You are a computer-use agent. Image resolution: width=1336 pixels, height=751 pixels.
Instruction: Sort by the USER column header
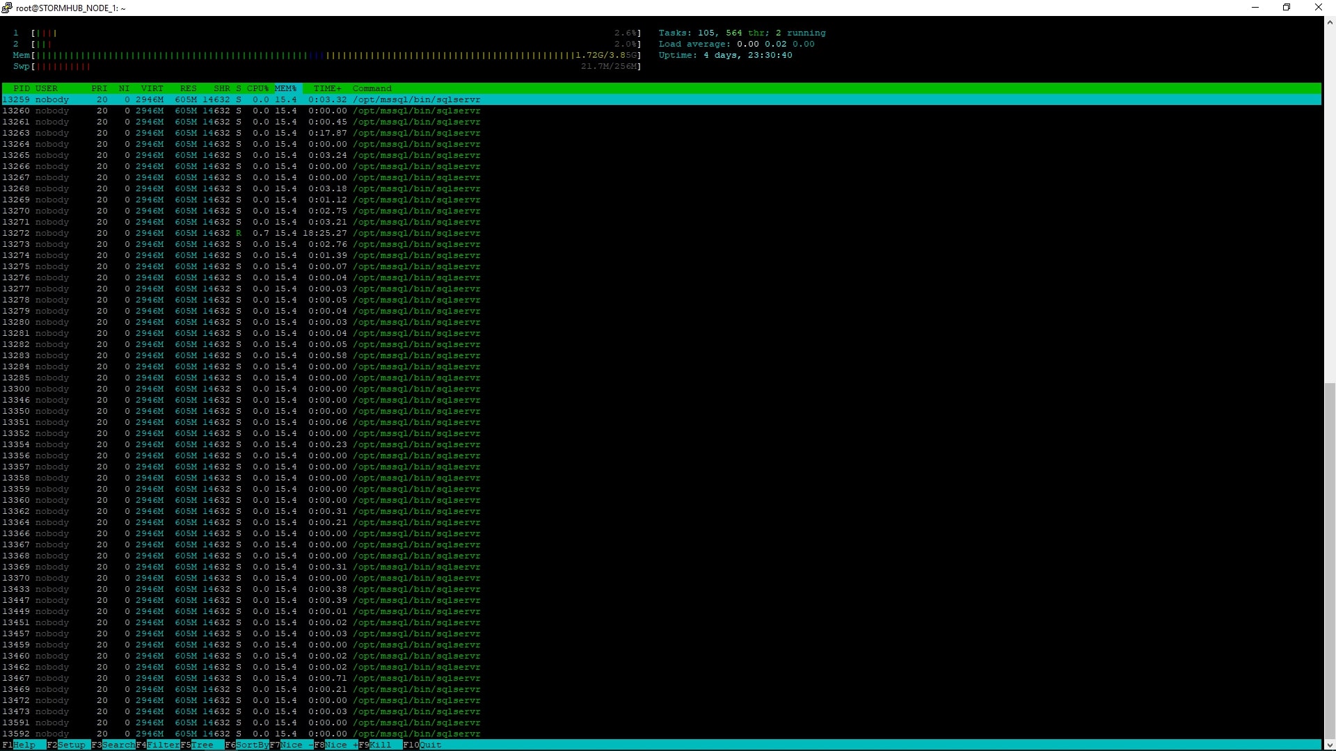(x=47, y=88)
